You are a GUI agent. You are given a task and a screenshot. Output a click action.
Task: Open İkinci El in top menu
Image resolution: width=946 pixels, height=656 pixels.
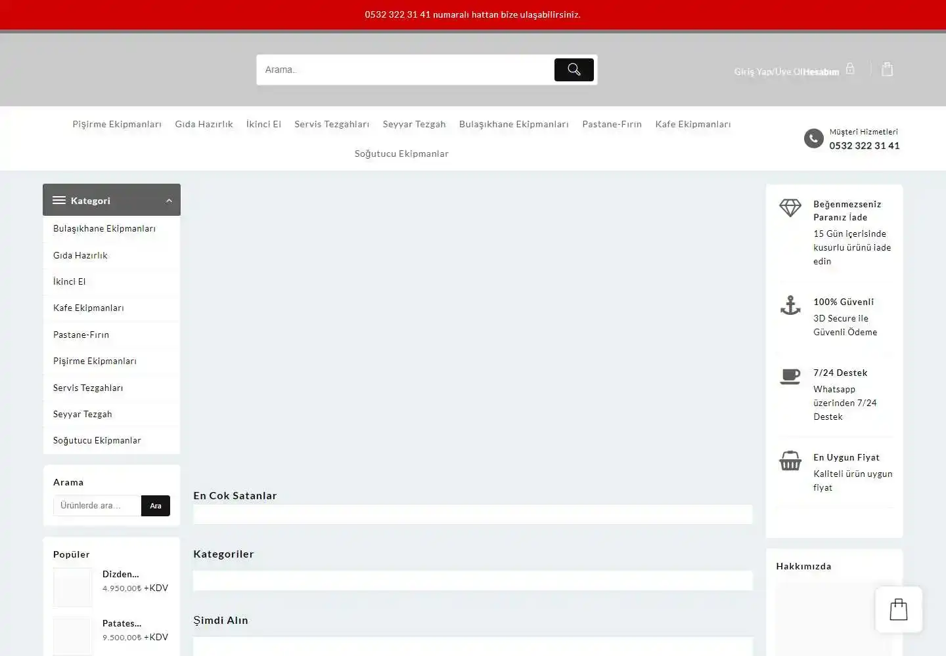(263, 124)
